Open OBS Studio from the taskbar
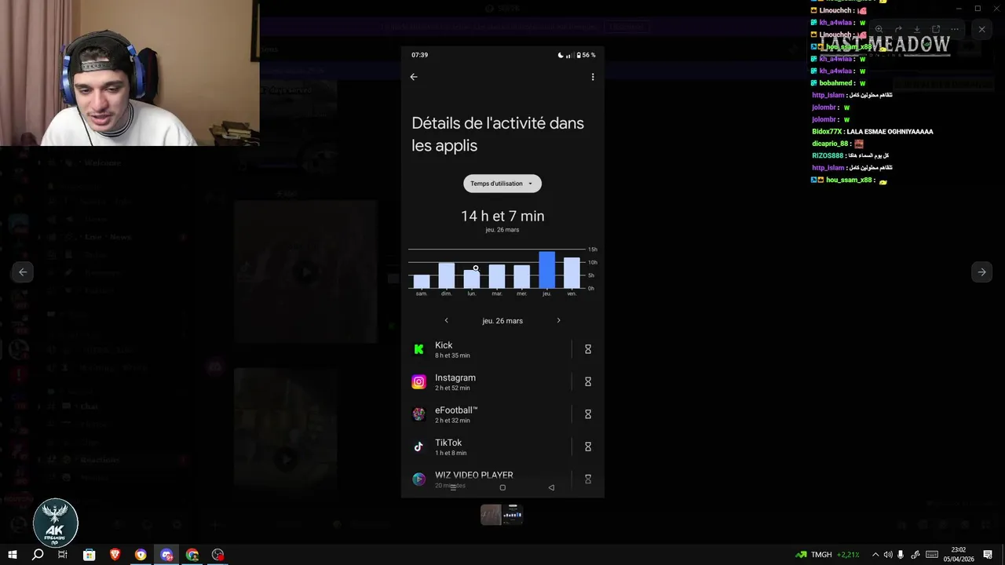This screenshot has height=565, width=1005. pyautogui.click(x=218, y=555)
